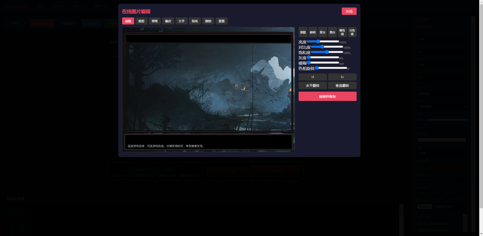This screenshot has width=483, height=236.
Task: Click the 模糊 blur slider handle
Action: (x=309, y=63)
